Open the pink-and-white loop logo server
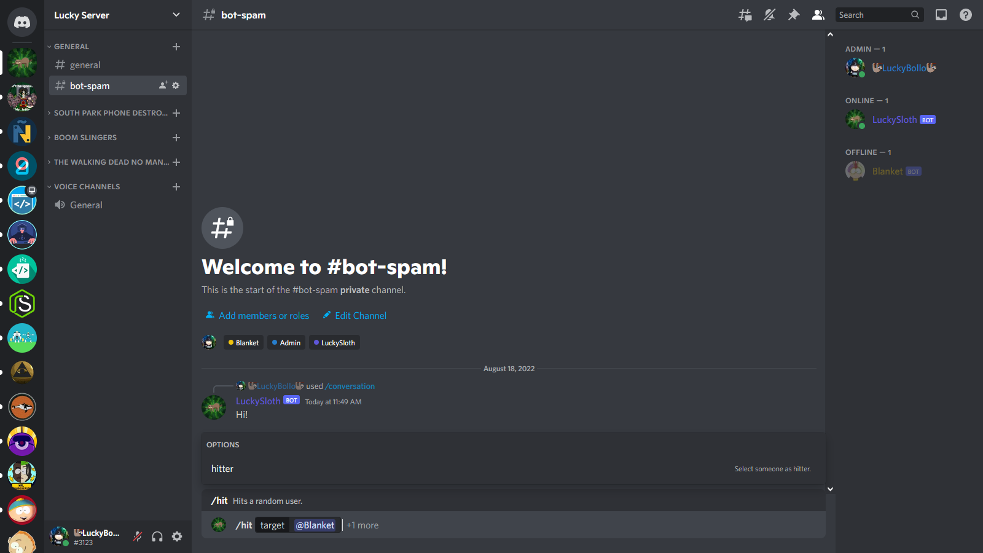Image resolution: width=983 pixels, height=553 pixels. pyautogui.click(x=22, y=166)
